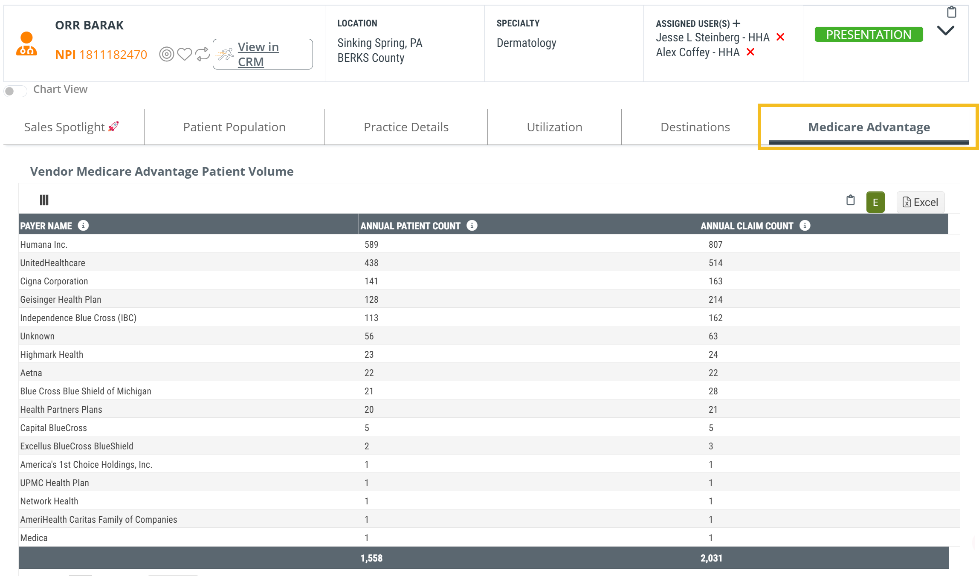The height and width of the screenshot is (576, 979).
Task: Switch to Practice Details tab
Action: 406,127
